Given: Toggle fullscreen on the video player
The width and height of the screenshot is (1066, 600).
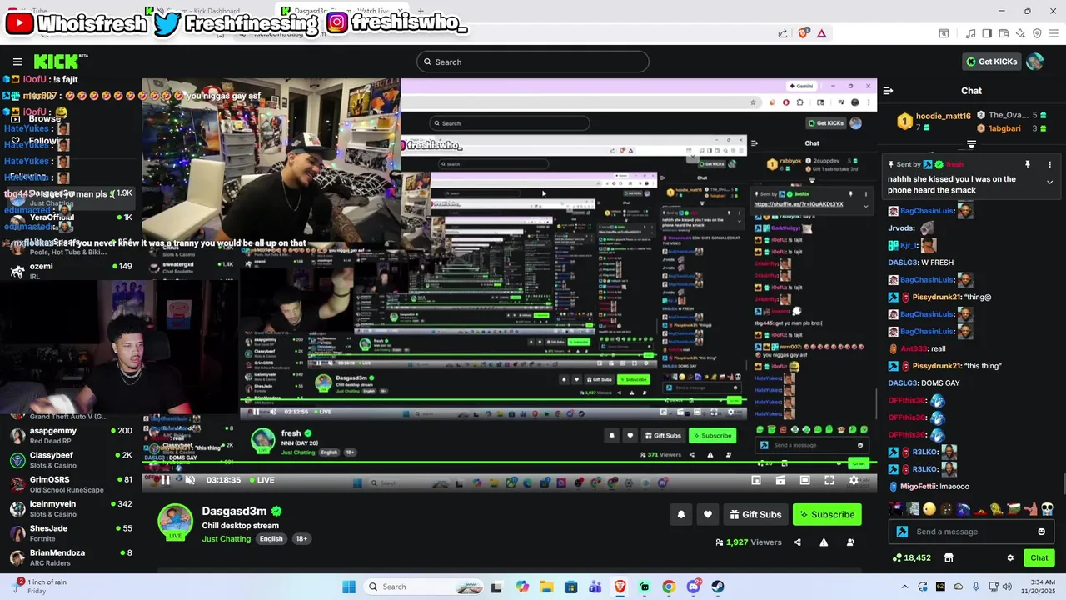Looking at the screenshot, I should pos(829,480).
